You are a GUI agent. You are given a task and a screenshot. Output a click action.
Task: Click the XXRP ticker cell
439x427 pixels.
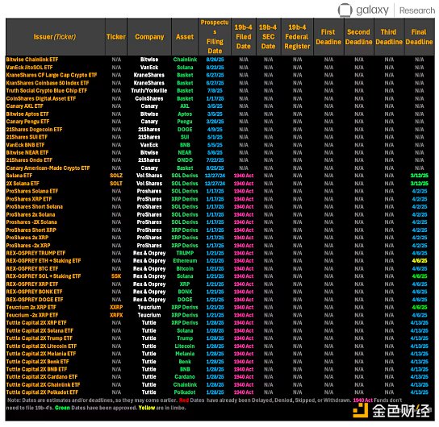pos(116,307)
